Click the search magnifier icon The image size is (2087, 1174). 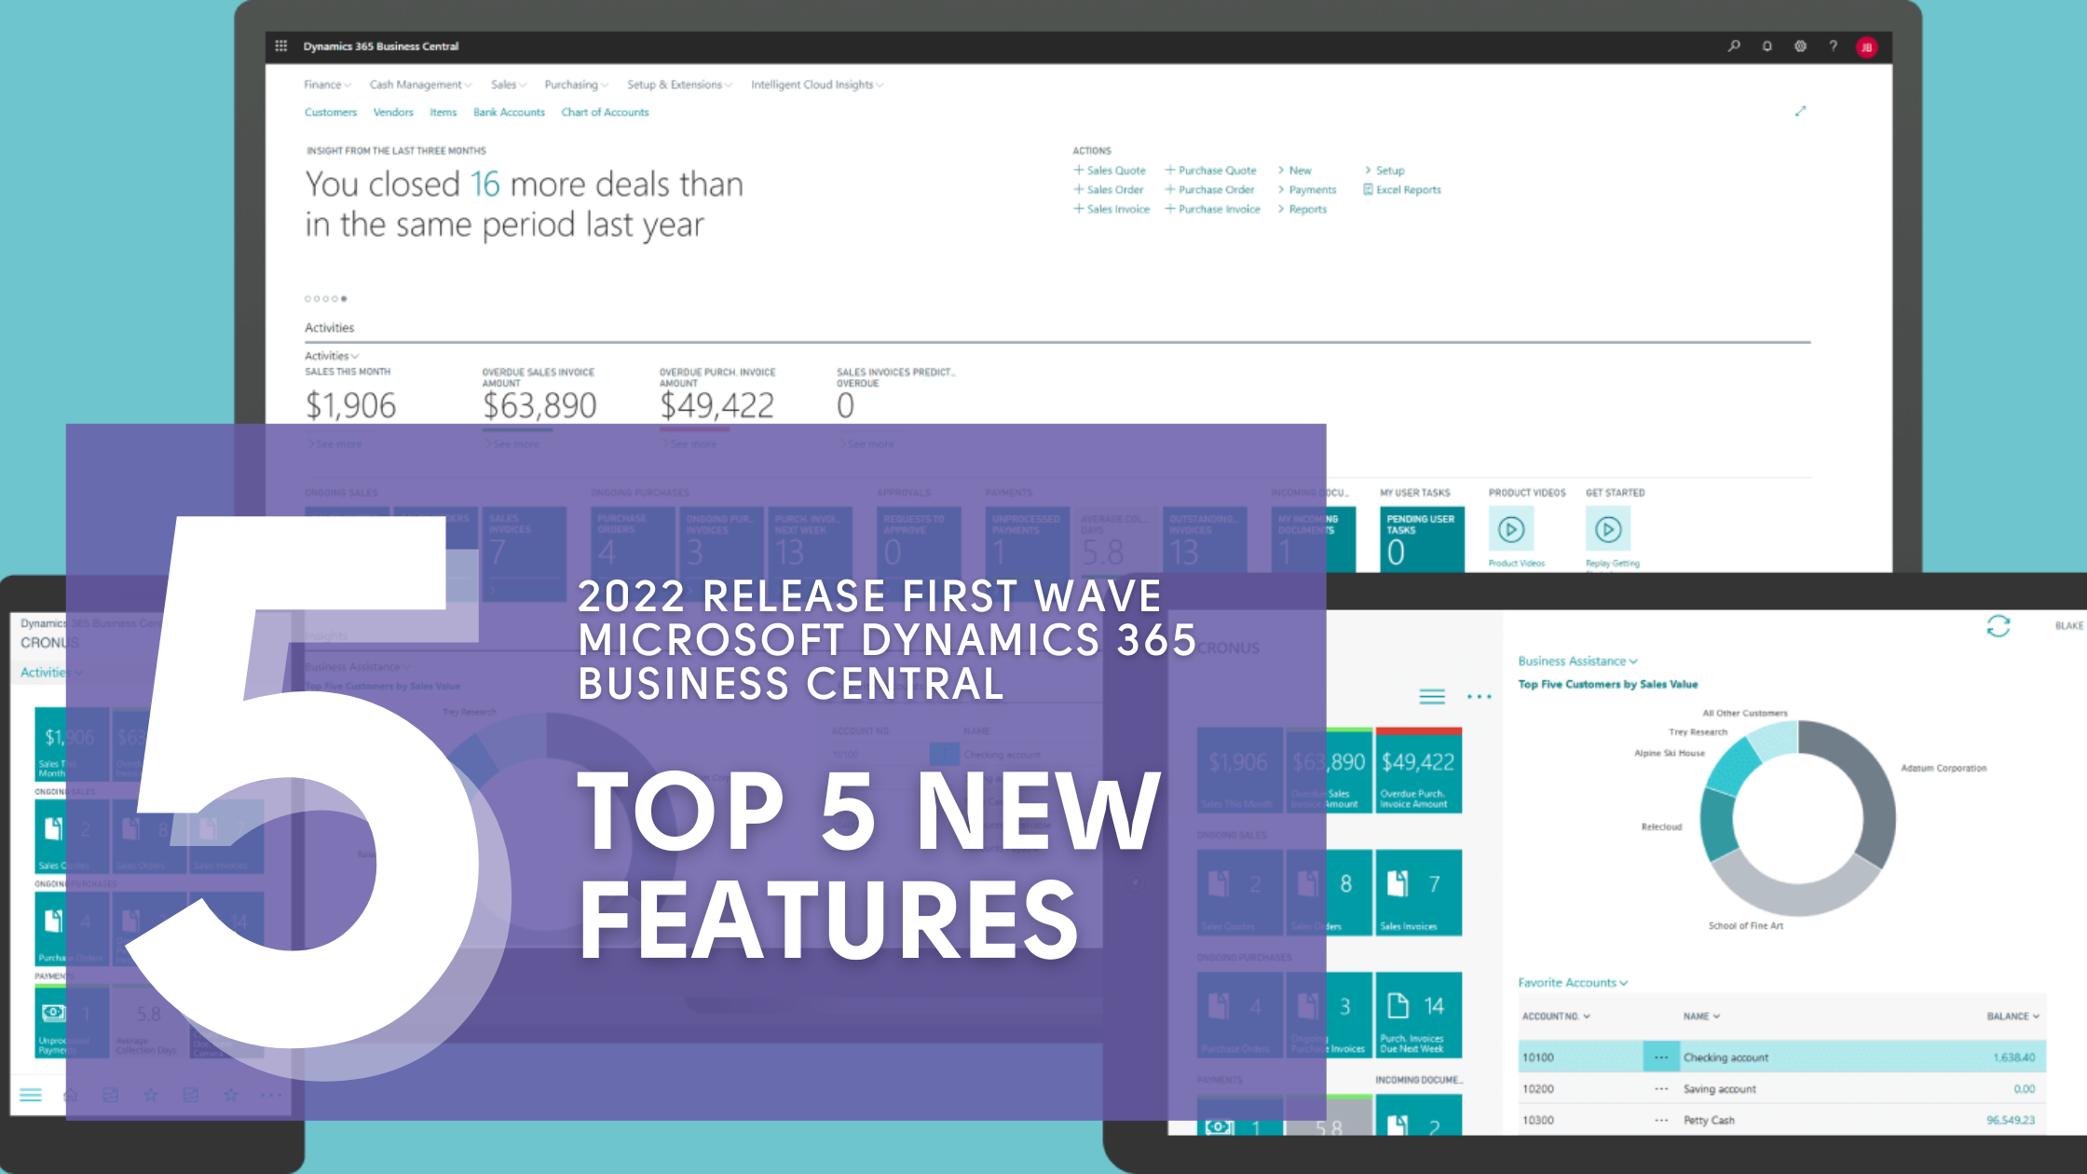coord(1734,46)
